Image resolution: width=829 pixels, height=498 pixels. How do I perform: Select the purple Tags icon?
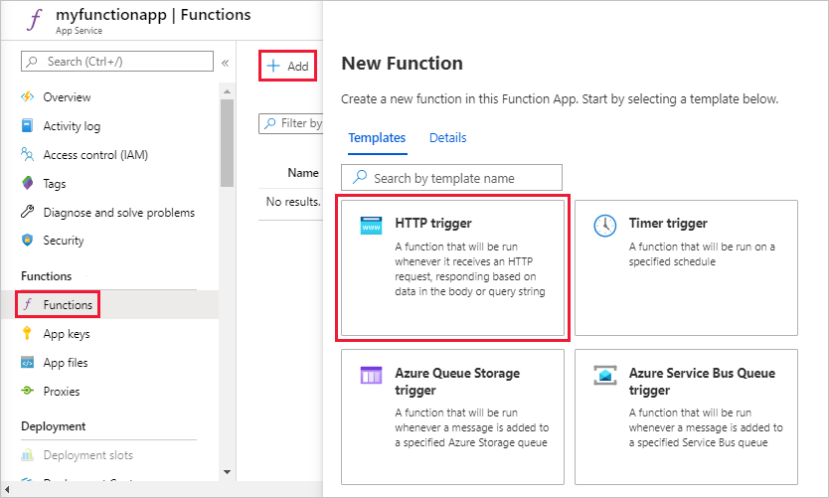click(x=28, y=184)
